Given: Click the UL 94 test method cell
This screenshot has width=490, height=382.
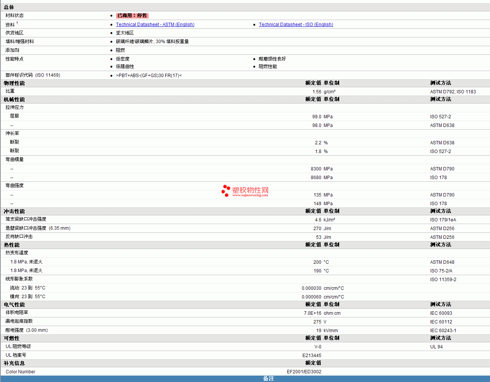Looking at the screenshot, I should click(436, 347).
